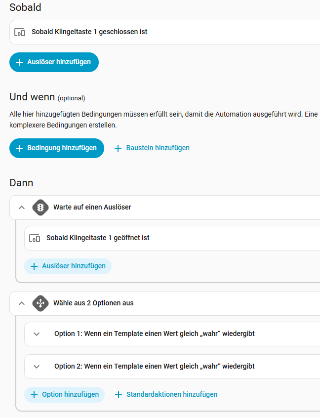Collapse the 'Warte auf einen Auslöser' action

[x=21, y=208]
